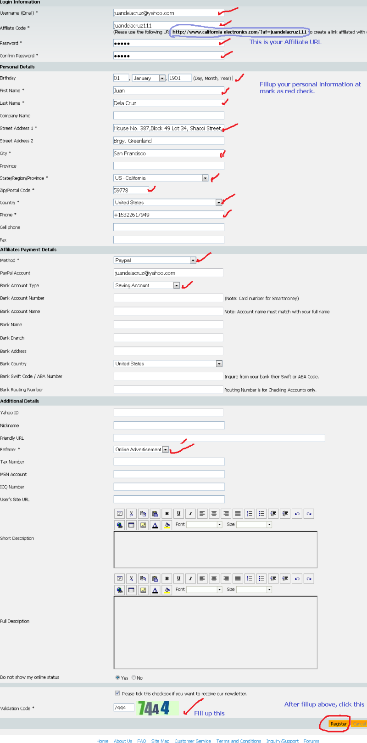Select Yes for do not show online status
The width and height of the screenshot is (367, 743).
pos(118,677)
